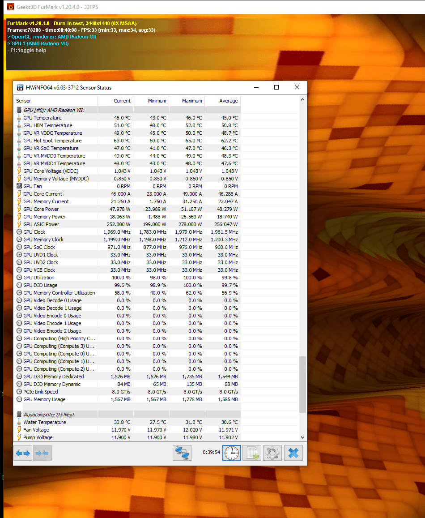Viewport: 425px width, 518px height.
Task: Click the thermometer icon beside GPU Hot Spot Temperature
Action: (19, 141)
